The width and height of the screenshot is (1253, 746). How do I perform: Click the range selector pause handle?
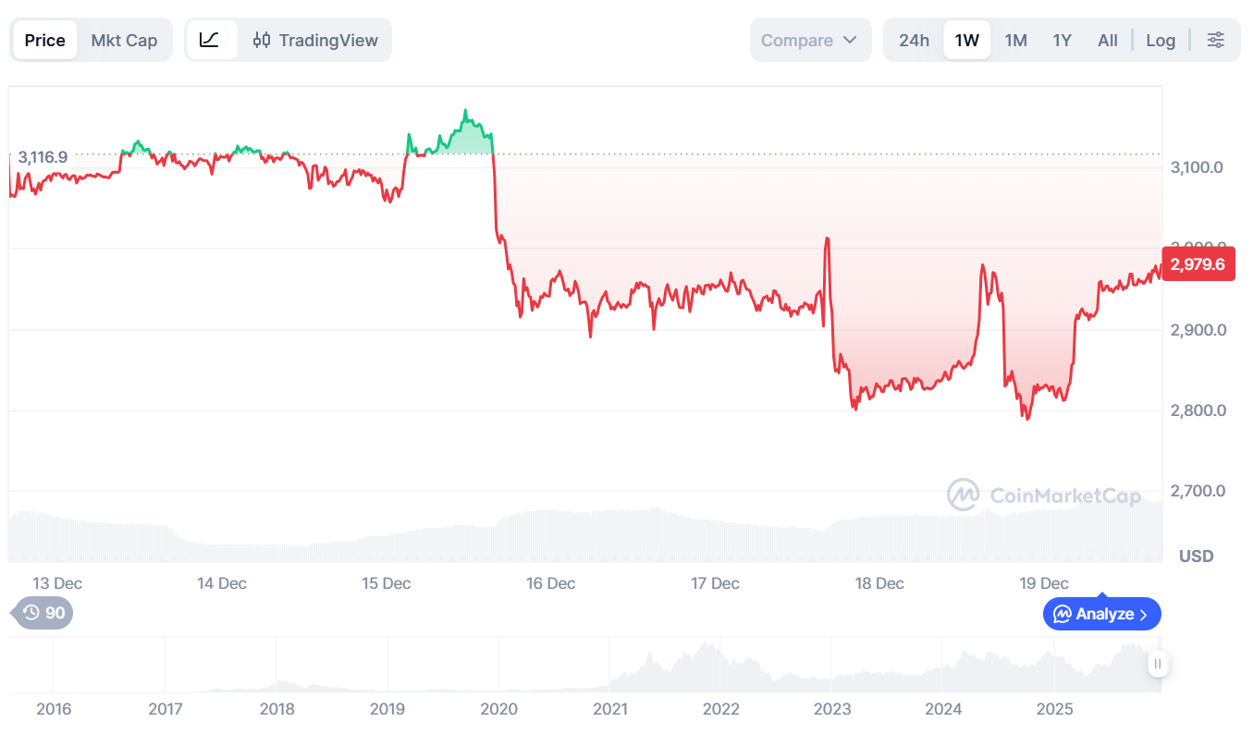[1157, 664]
